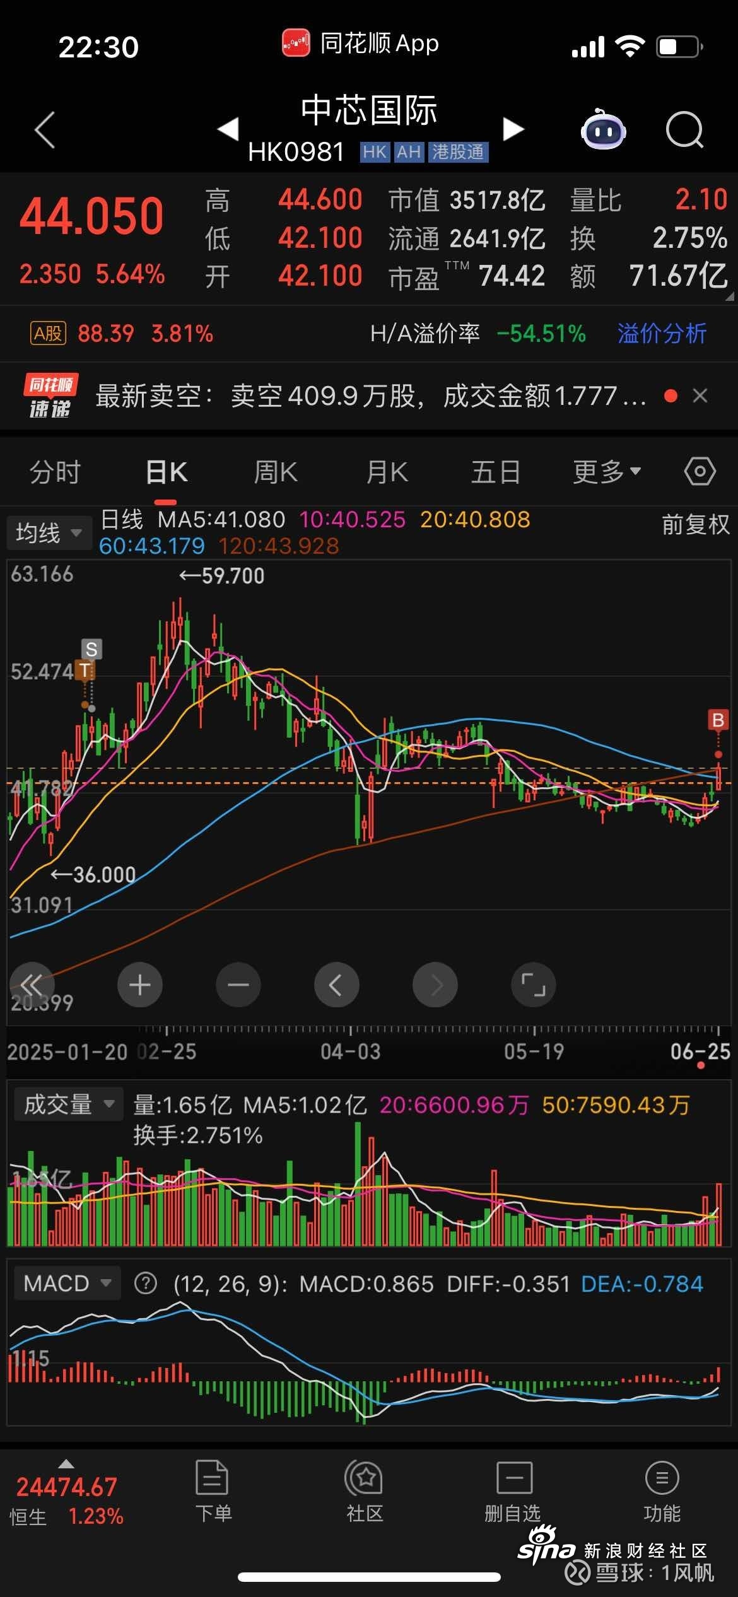Open the 均线 indicator dropdown
Image resolution: width=738 pixels, height=1597 pixels.
point(49,533)
